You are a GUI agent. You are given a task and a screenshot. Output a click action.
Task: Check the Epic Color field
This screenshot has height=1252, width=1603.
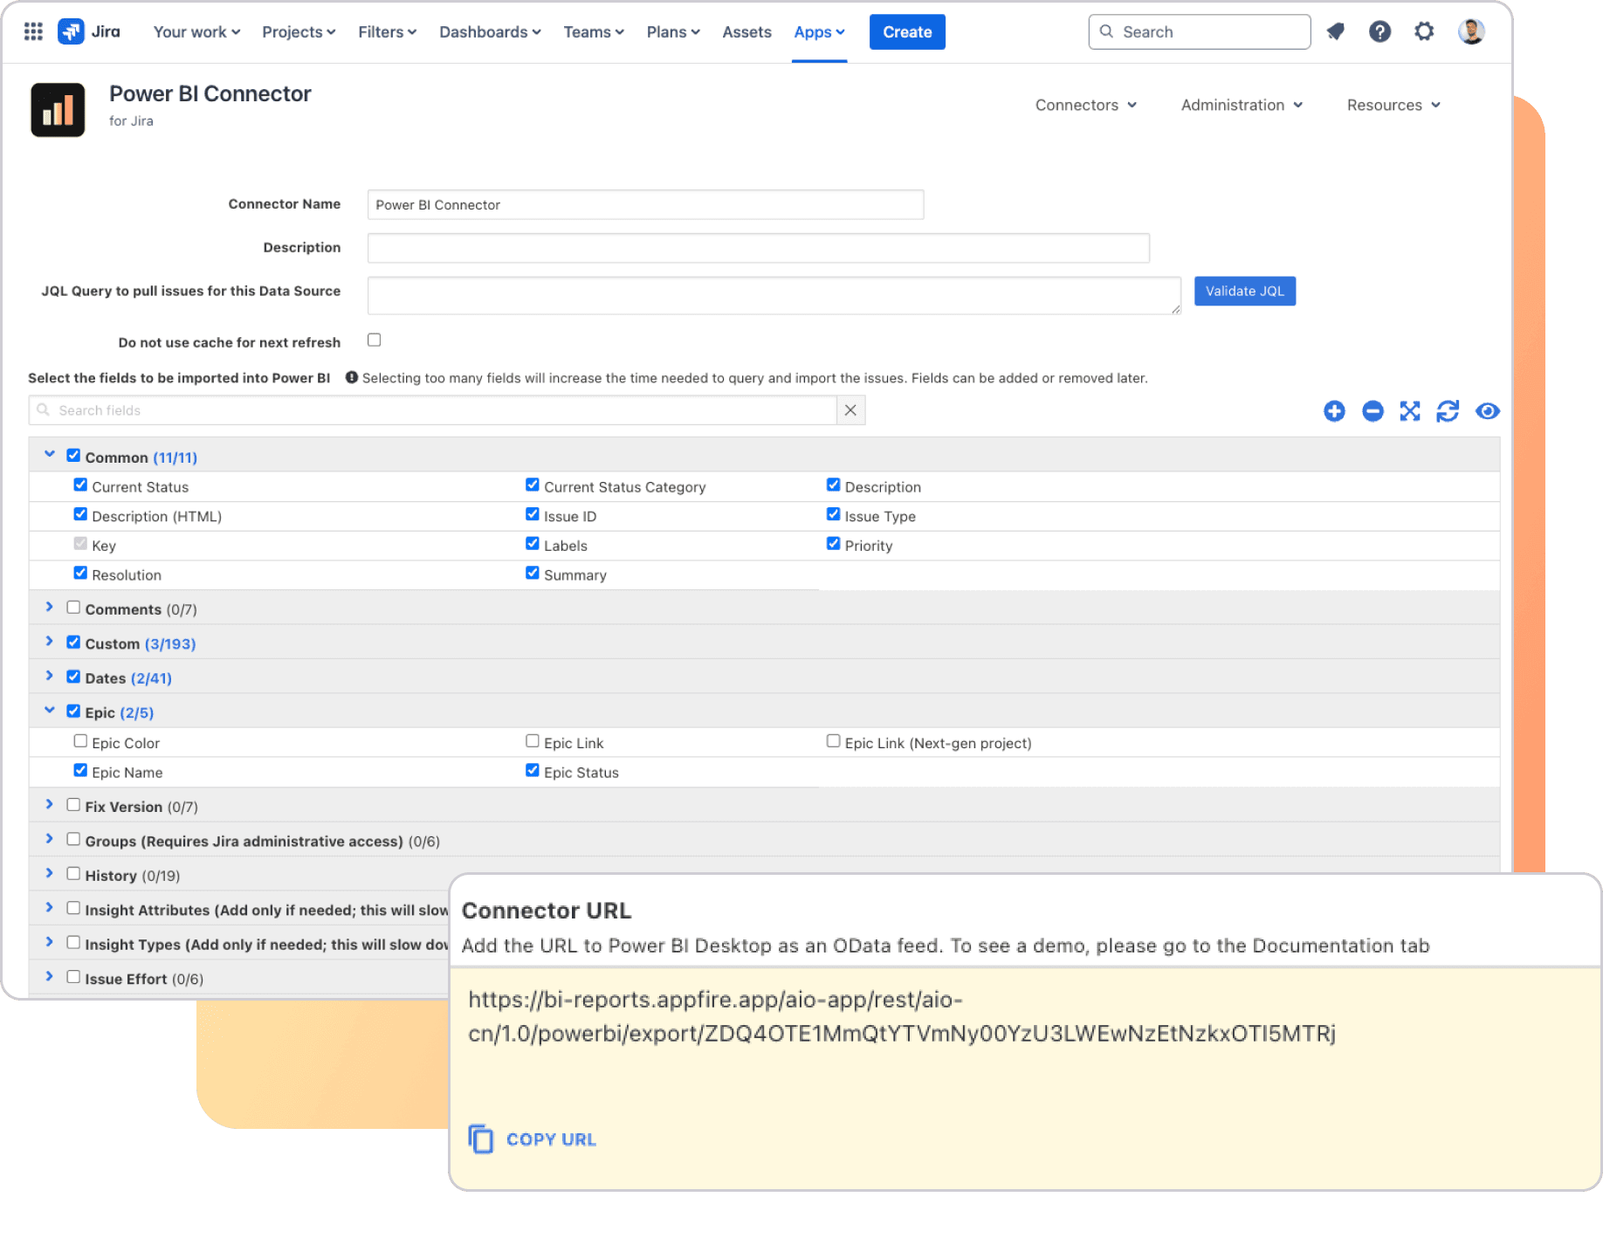[x=80, y=740]
